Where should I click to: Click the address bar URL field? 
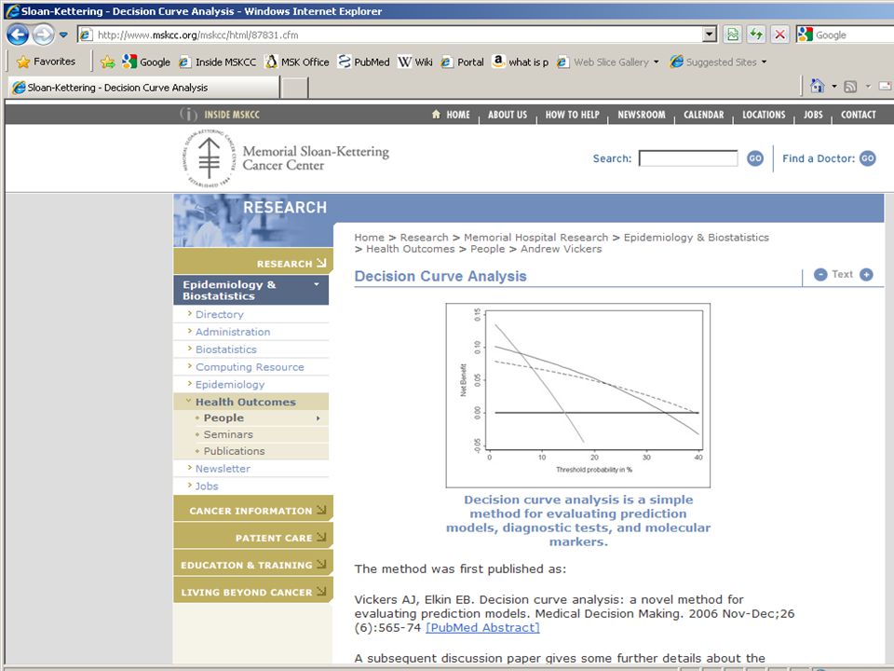click(390, 34)
